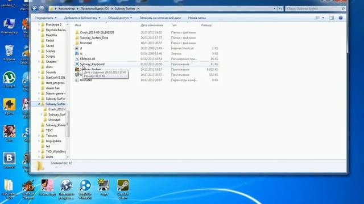Change view using the view icon
Viewport: 364px width, 204px height.
(317, 18)
